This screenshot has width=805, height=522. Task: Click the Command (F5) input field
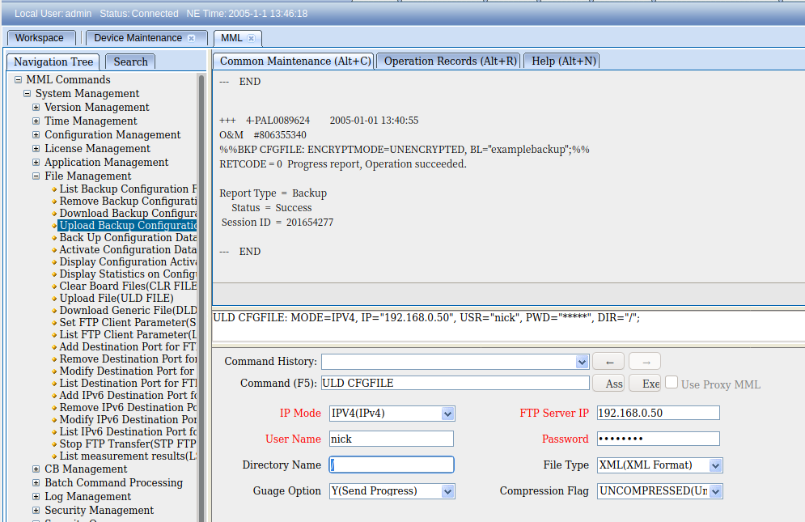tap(455, 384)
